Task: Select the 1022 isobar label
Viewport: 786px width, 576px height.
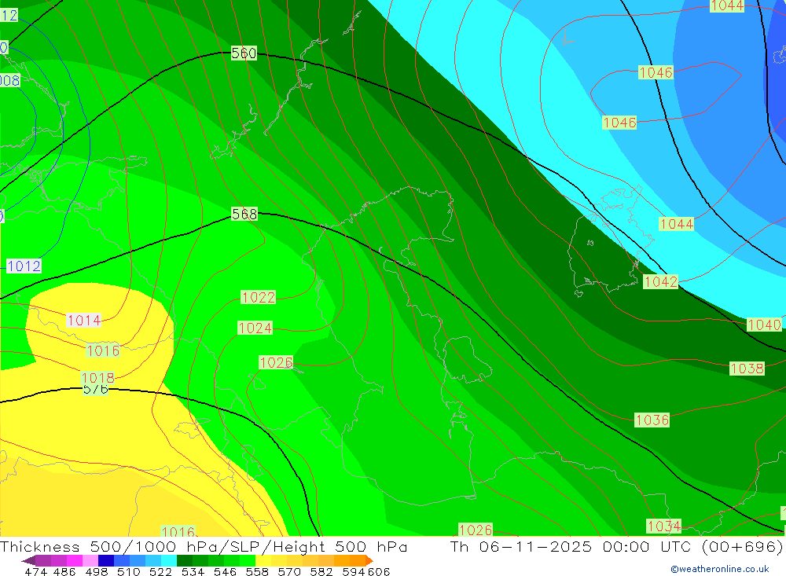Action: 258,297
